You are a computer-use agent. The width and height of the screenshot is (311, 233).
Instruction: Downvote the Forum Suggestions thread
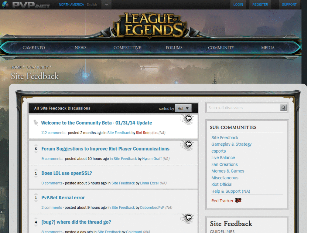pos(36,152)
